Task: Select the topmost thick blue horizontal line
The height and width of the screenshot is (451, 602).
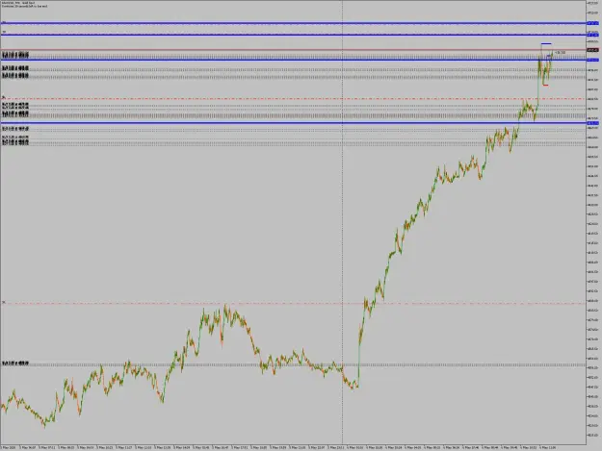Action: (x=294, y=23)
